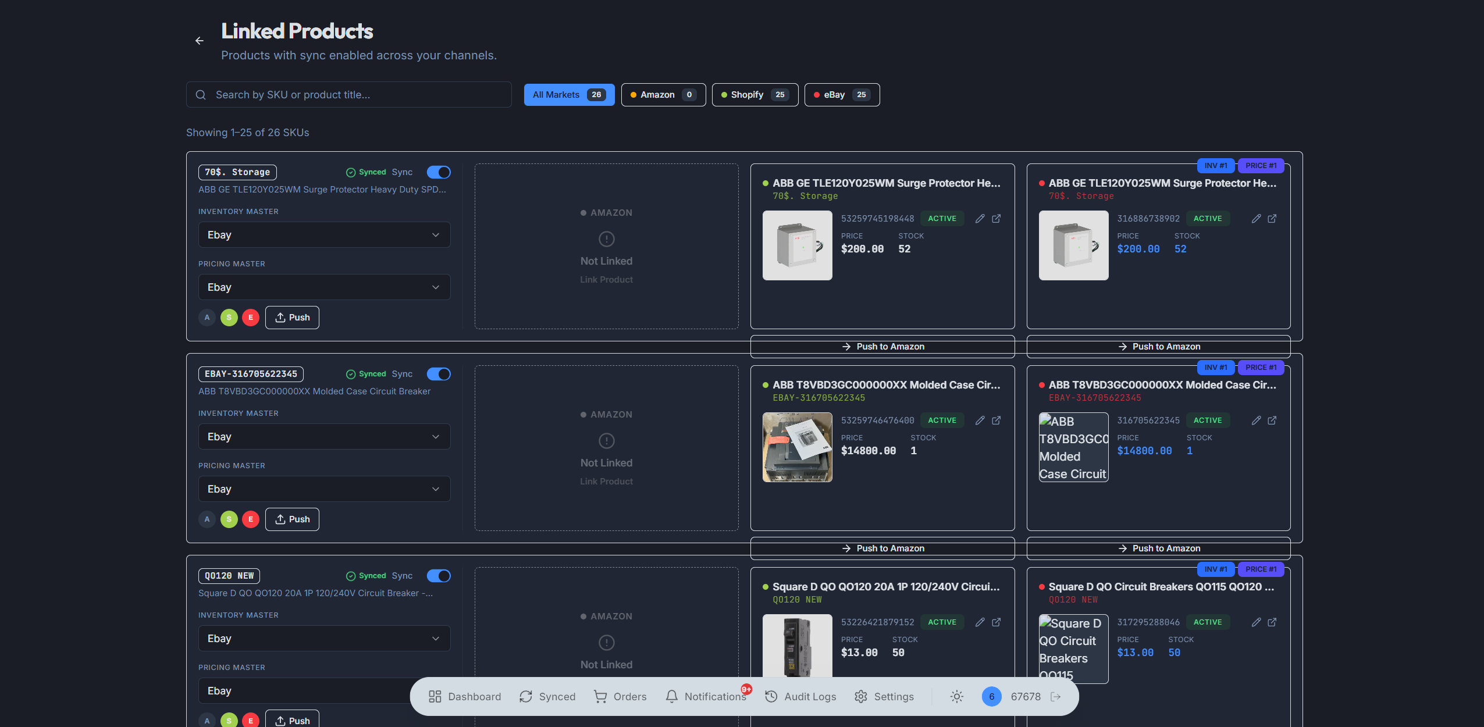1484x727 pixels.
Task: Click Push button for EBAY-316705622345
Action: [x=292, y=519]
